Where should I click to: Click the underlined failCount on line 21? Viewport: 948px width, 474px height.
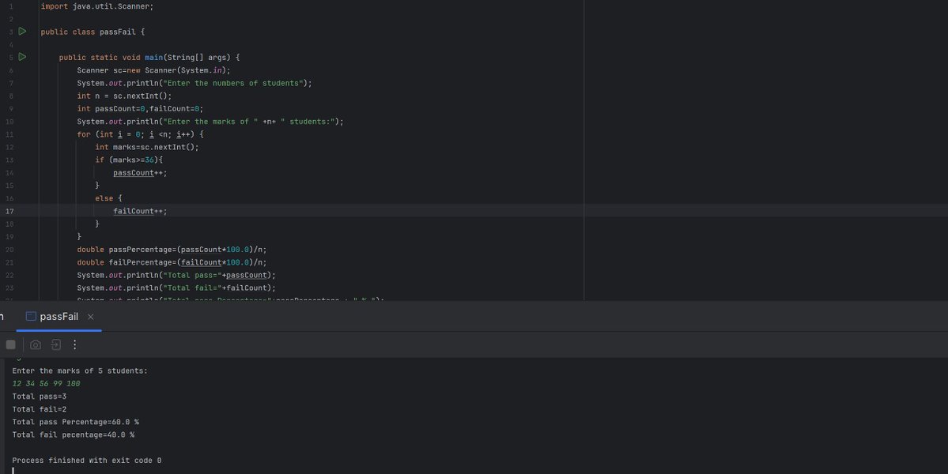[x=200, y=261]
